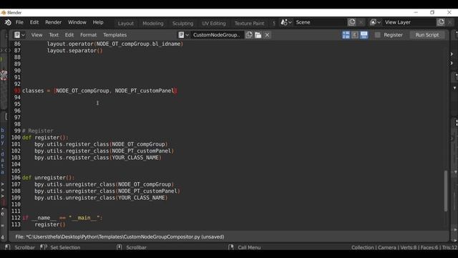Image resolution: width=458 pixels, height=258 pixels.
Task: Open the scene browse dropdown icon
Action: coord(286,22)
